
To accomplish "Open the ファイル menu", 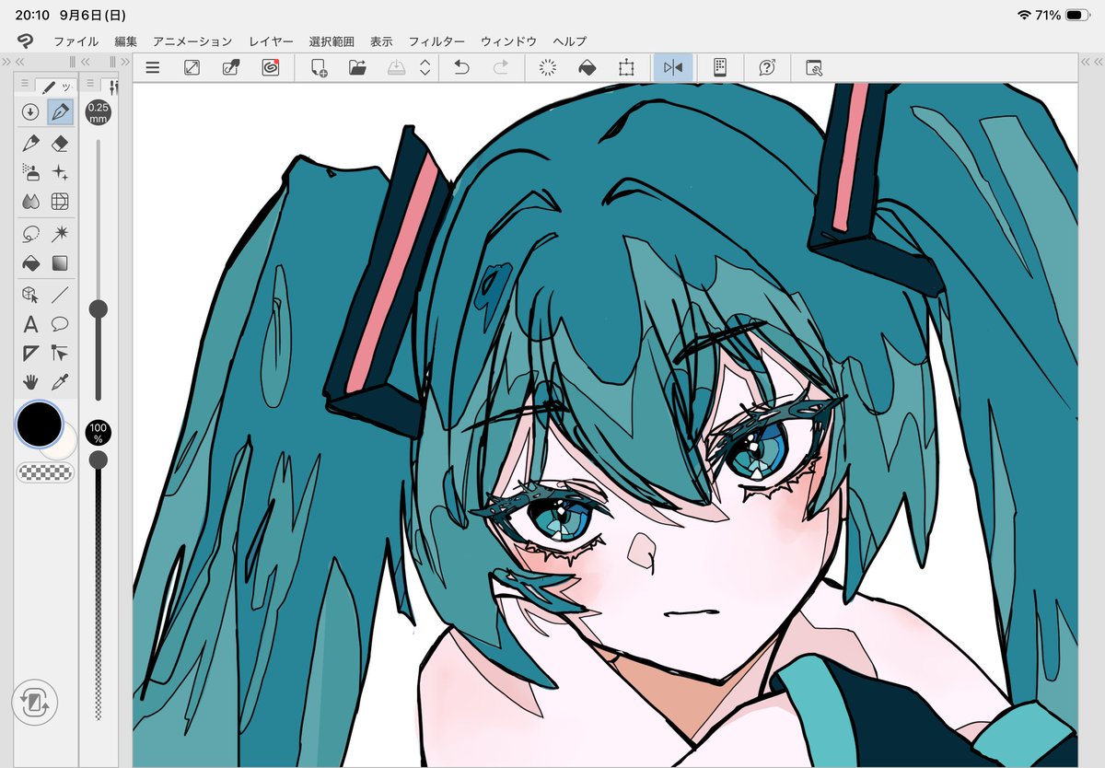I will pyautogui.click(x=76, y=41).
